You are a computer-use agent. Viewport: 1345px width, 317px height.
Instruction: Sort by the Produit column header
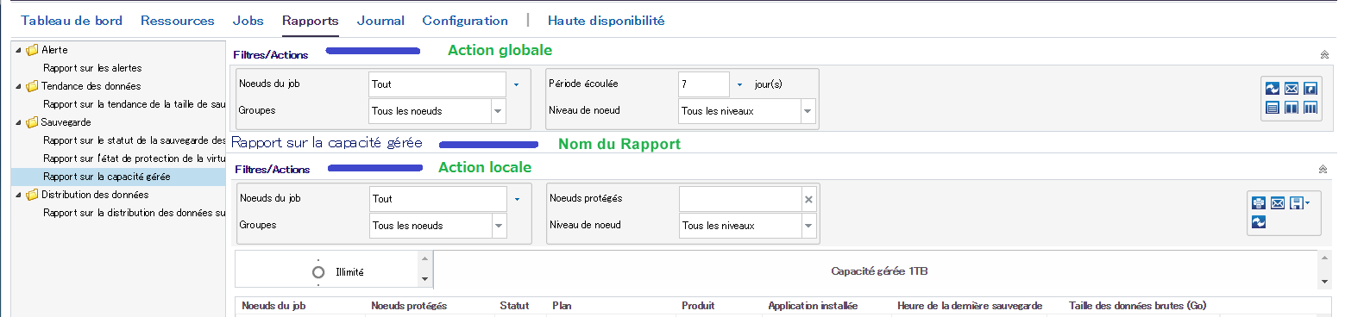(698, 306)
